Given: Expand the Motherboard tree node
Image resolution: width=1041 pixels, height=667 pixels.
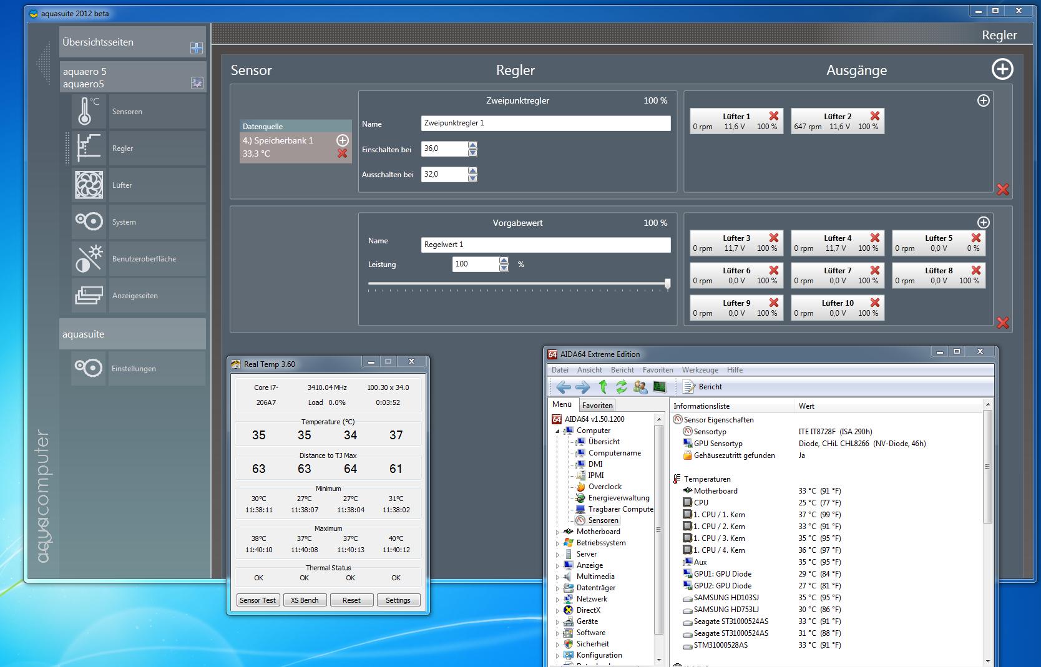Looking at the screenshot, I should pyautogui.click(x=558, y=532).
